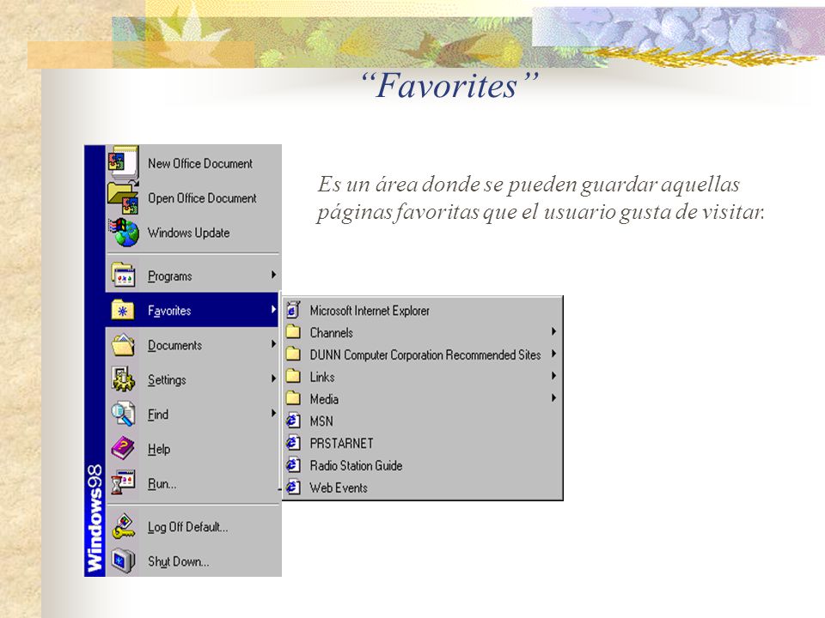
Task: Expand the Favorites submenu arrow
Action: 273,310
